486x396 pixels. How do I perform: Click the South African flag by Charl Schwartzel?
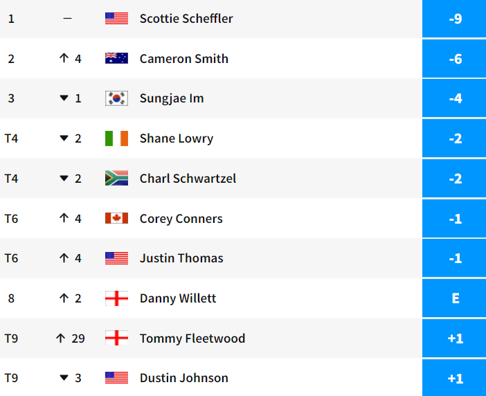(116, 179)
